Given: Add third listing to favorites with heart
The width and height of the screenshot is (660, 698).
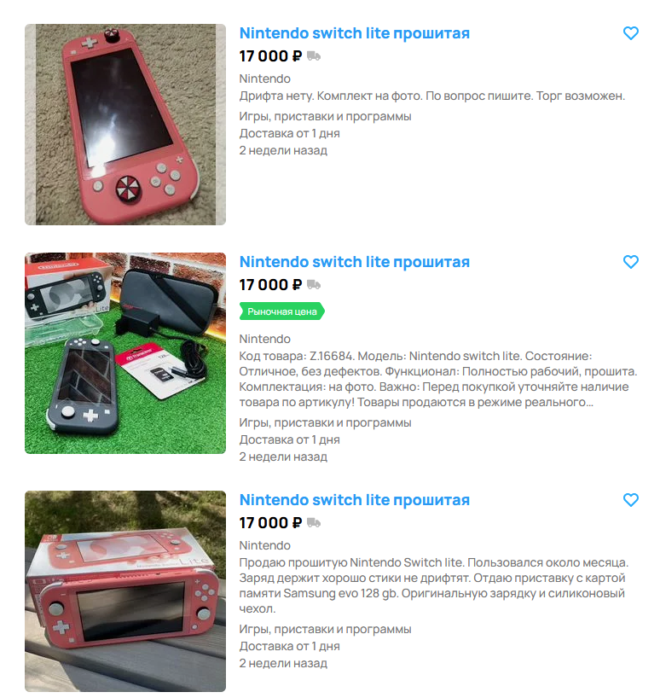Looking at the screenshot, I should pyautogui.click(x=630, y=500).
